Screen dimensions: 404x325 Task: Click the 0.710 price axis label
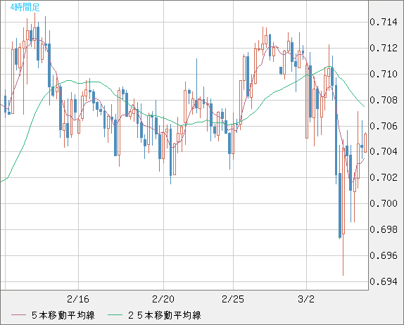coord(384,74)
